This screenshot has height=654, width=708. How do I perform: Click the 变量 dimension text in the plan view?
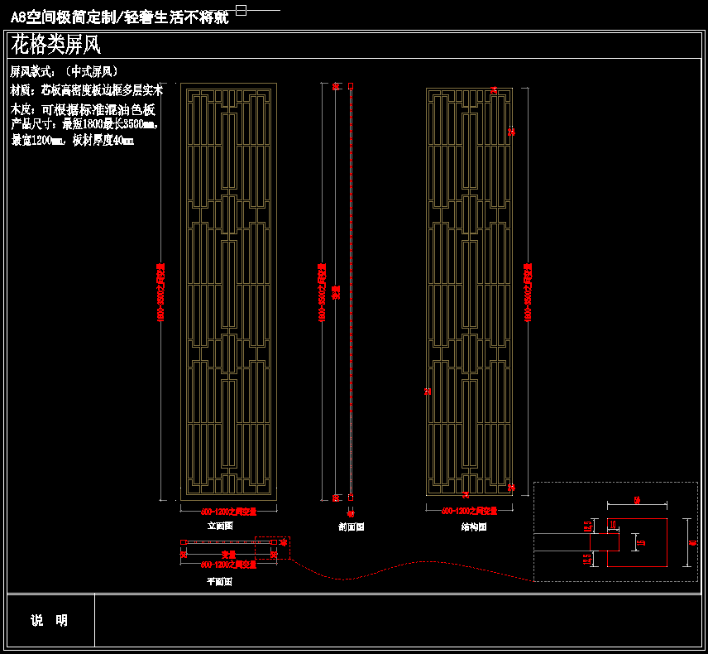coord(228,554)
